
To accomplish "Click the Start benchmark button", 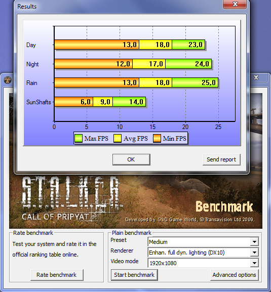I will click(134, 275).
